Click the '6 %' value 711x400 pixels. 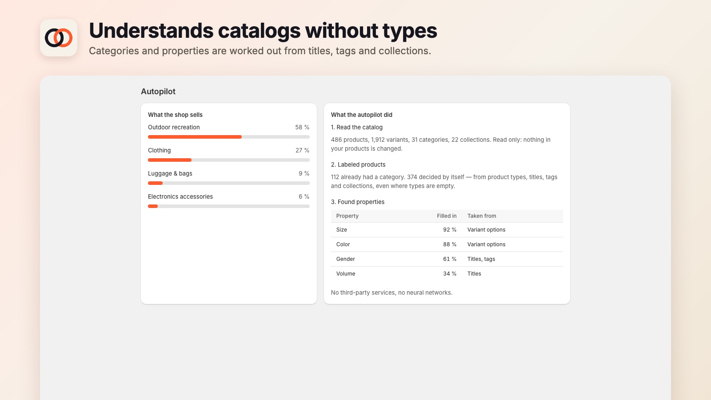point(304,196)
